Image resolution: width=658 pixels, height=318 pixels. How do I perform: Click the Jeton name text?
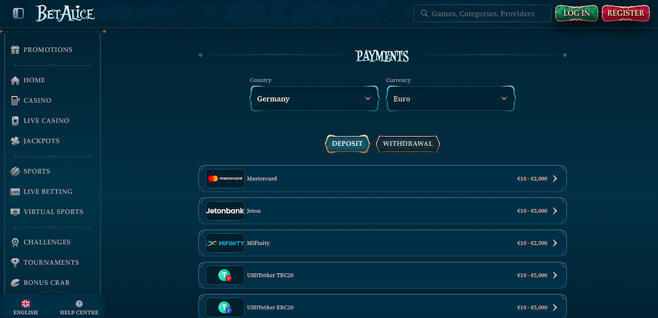tap(254, 211)
